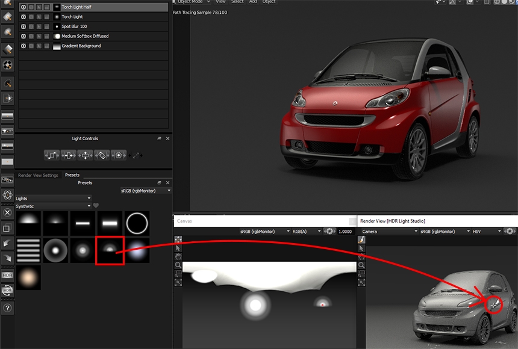Float the Light Controls panel
The height and width of the screenshot is (349, 518).
tap(159, 138)
